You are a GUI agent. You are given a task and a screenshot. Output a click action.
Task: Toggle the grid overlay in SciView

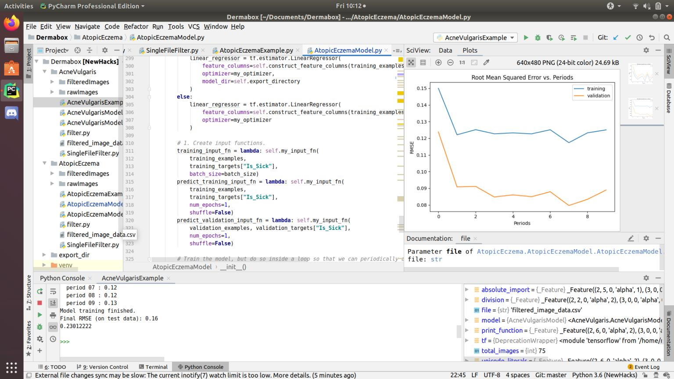pyautogui.click(x=423, y=63)
